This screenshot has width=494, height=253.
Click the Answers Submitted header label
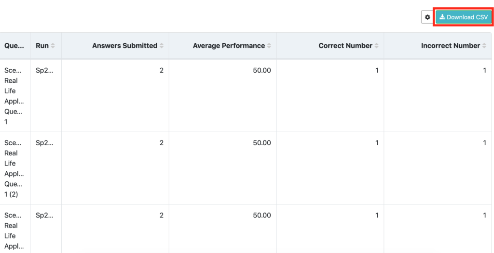[x=125, y=46]
